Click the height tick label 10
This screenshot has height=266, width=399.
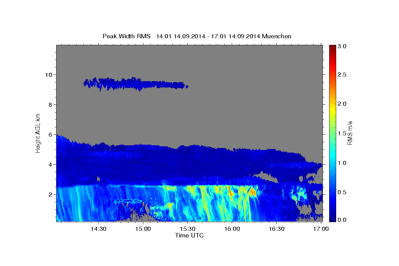click(49, 74)
